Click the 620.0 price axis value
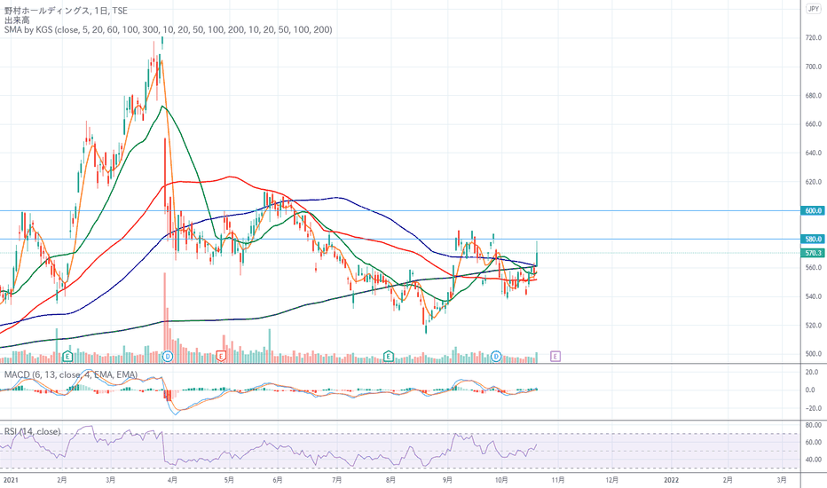 [x=814, y=182]
